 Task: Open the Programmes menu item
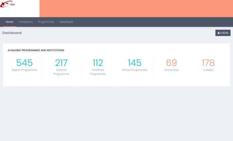click(46, 22)
